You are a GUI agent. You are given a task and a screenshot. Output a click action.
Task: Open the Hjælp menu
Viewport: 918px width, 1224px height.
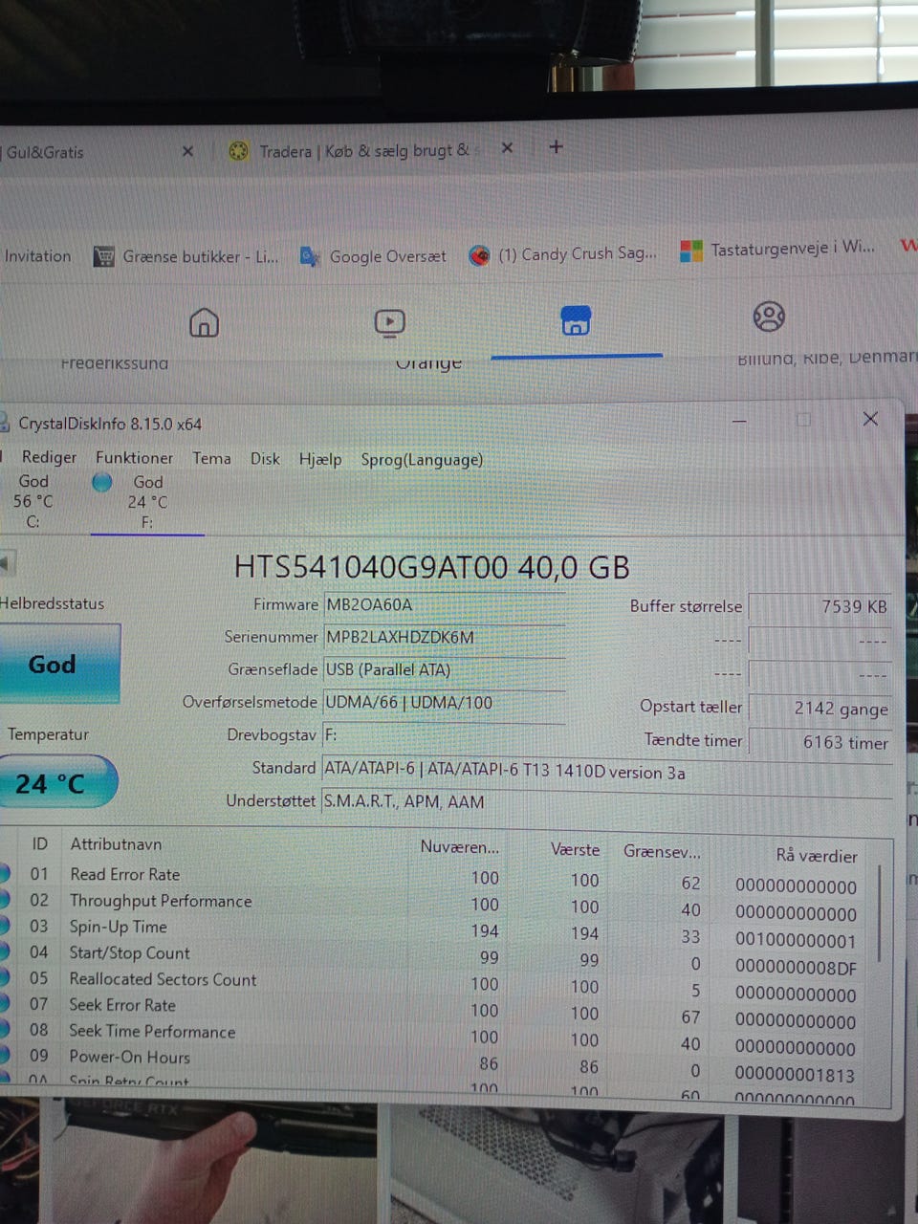[x=319, y=459]
